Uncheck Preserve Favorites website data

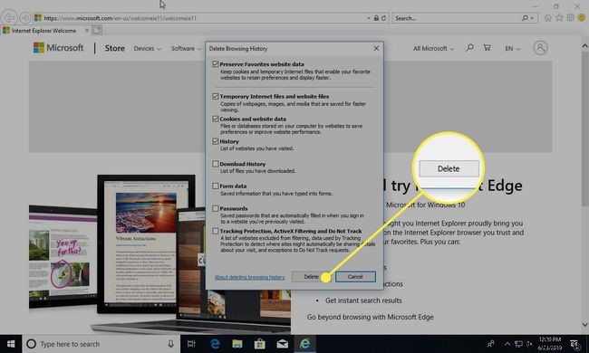pyautogui.click(x=216, y=64)
